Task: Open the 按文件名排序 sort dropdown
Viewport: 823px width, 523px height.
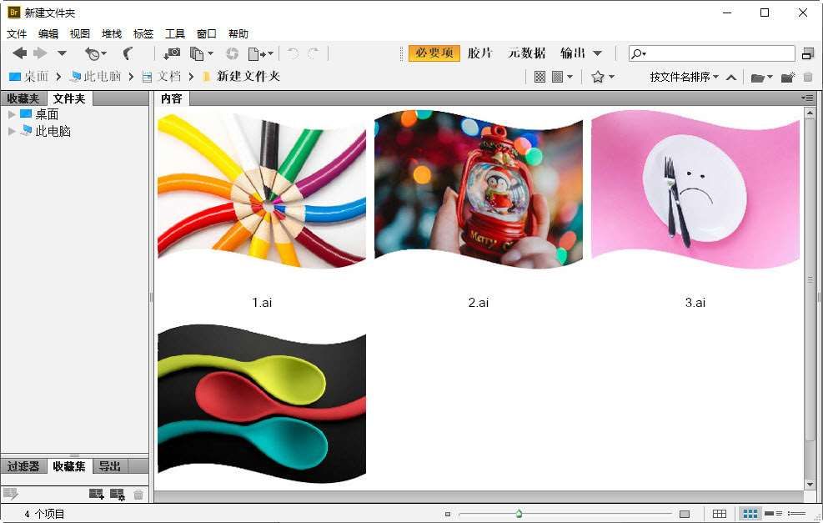Action: [x=684, y=78]
